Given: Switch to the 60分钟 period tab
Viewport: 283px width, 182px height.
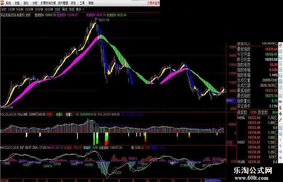Looking at the screenshot, I should click(x=49, y=9).
